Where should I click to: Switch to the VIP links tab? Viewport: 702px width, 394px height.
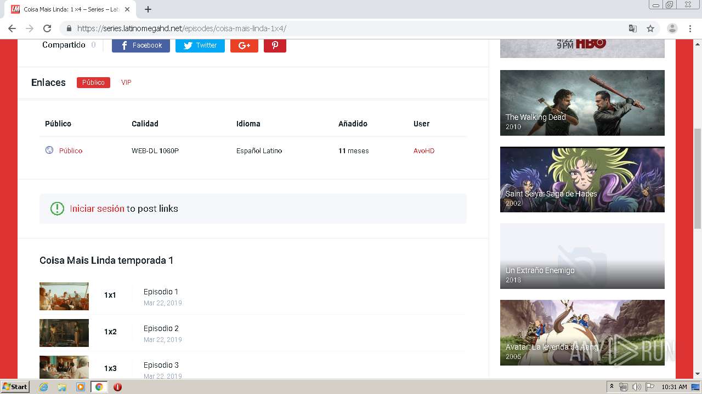(x=126, y=83)
